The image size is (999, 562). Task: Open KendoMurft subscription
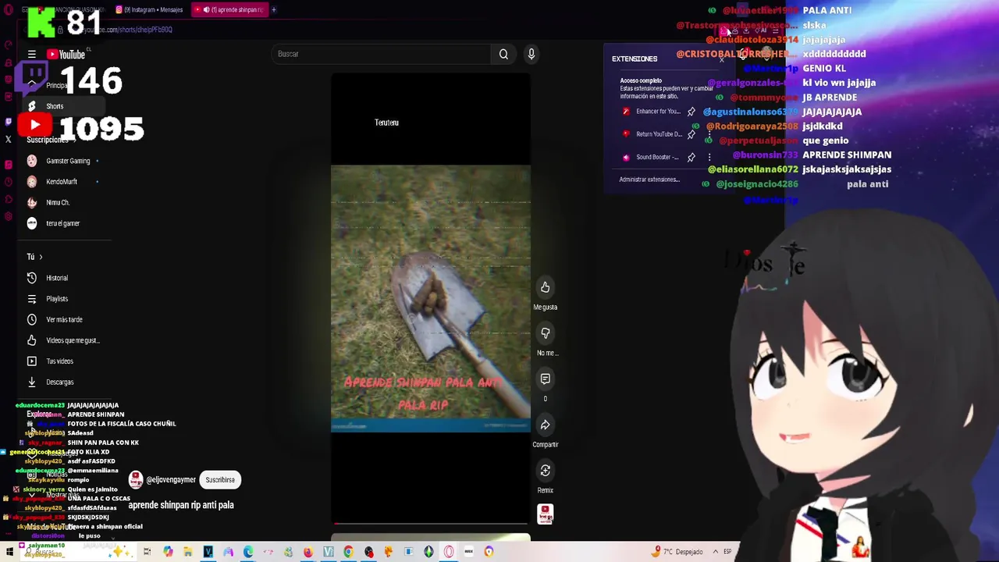pyautogui.click(x=62, y=182)
